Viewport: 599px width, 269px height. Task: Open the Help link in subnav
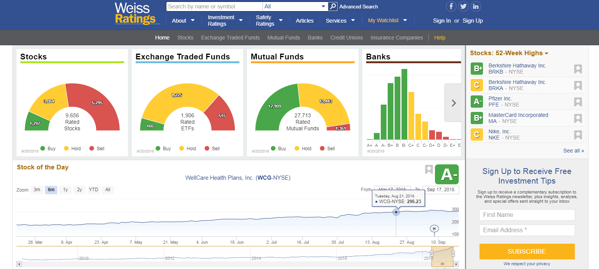440,38
